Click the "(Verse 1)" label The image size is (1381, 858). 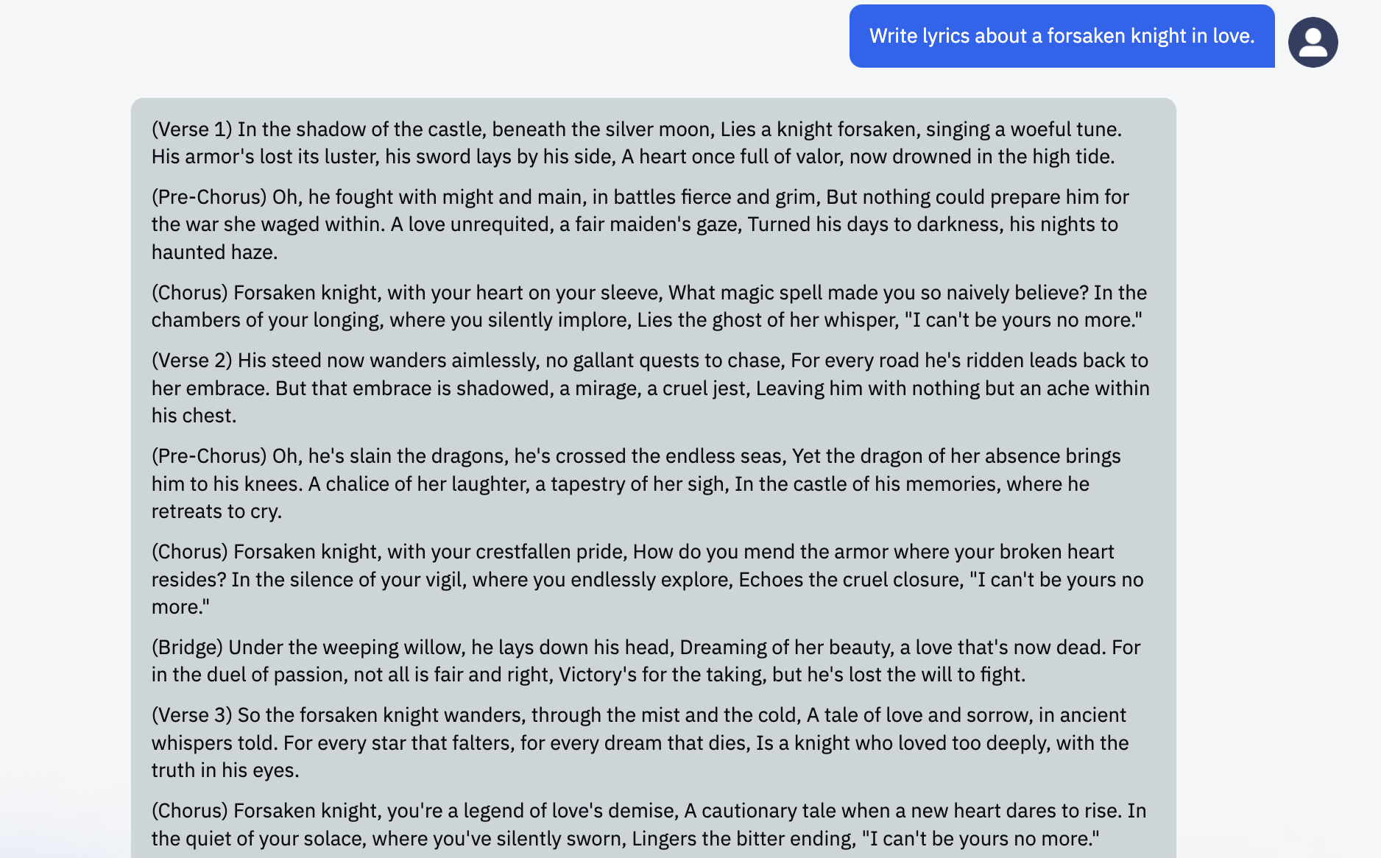coord(192,130)
